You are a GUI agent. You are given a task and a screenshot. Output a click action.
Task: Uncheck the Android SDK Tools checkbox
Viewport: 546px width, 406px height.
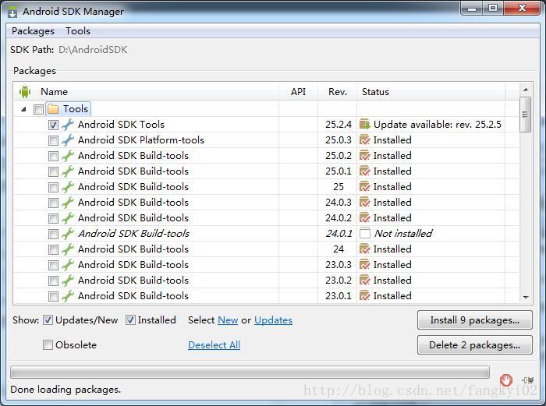(53, 125)
